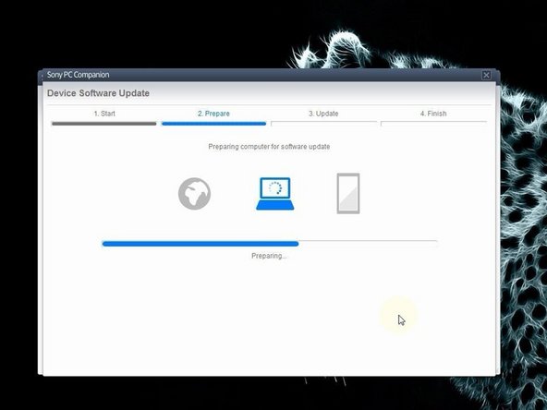Click the gray globe internet icon
This screenshot has height=410, width=547.
(x=194, y=194)
